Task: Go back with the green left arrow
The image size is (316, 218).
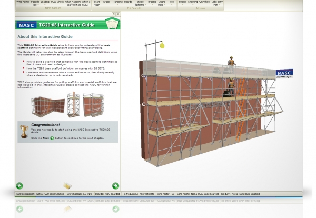Action: [19, 186]
